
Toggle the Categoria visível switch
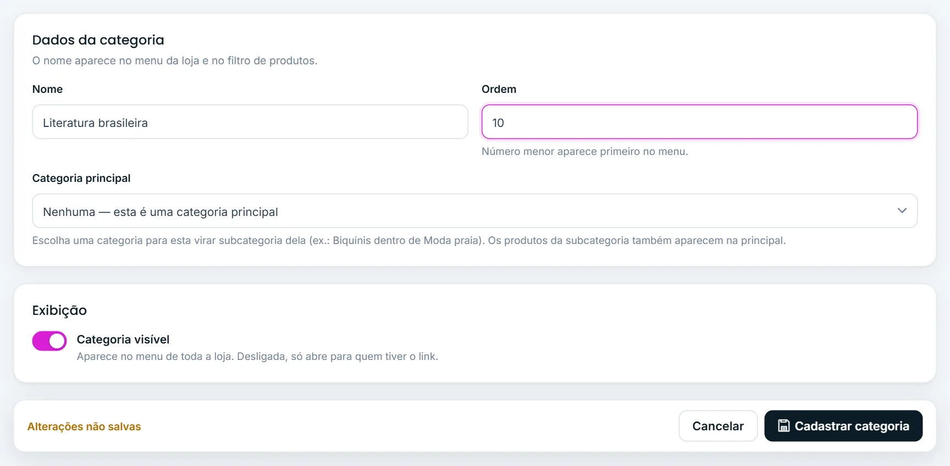click(49, 341)
